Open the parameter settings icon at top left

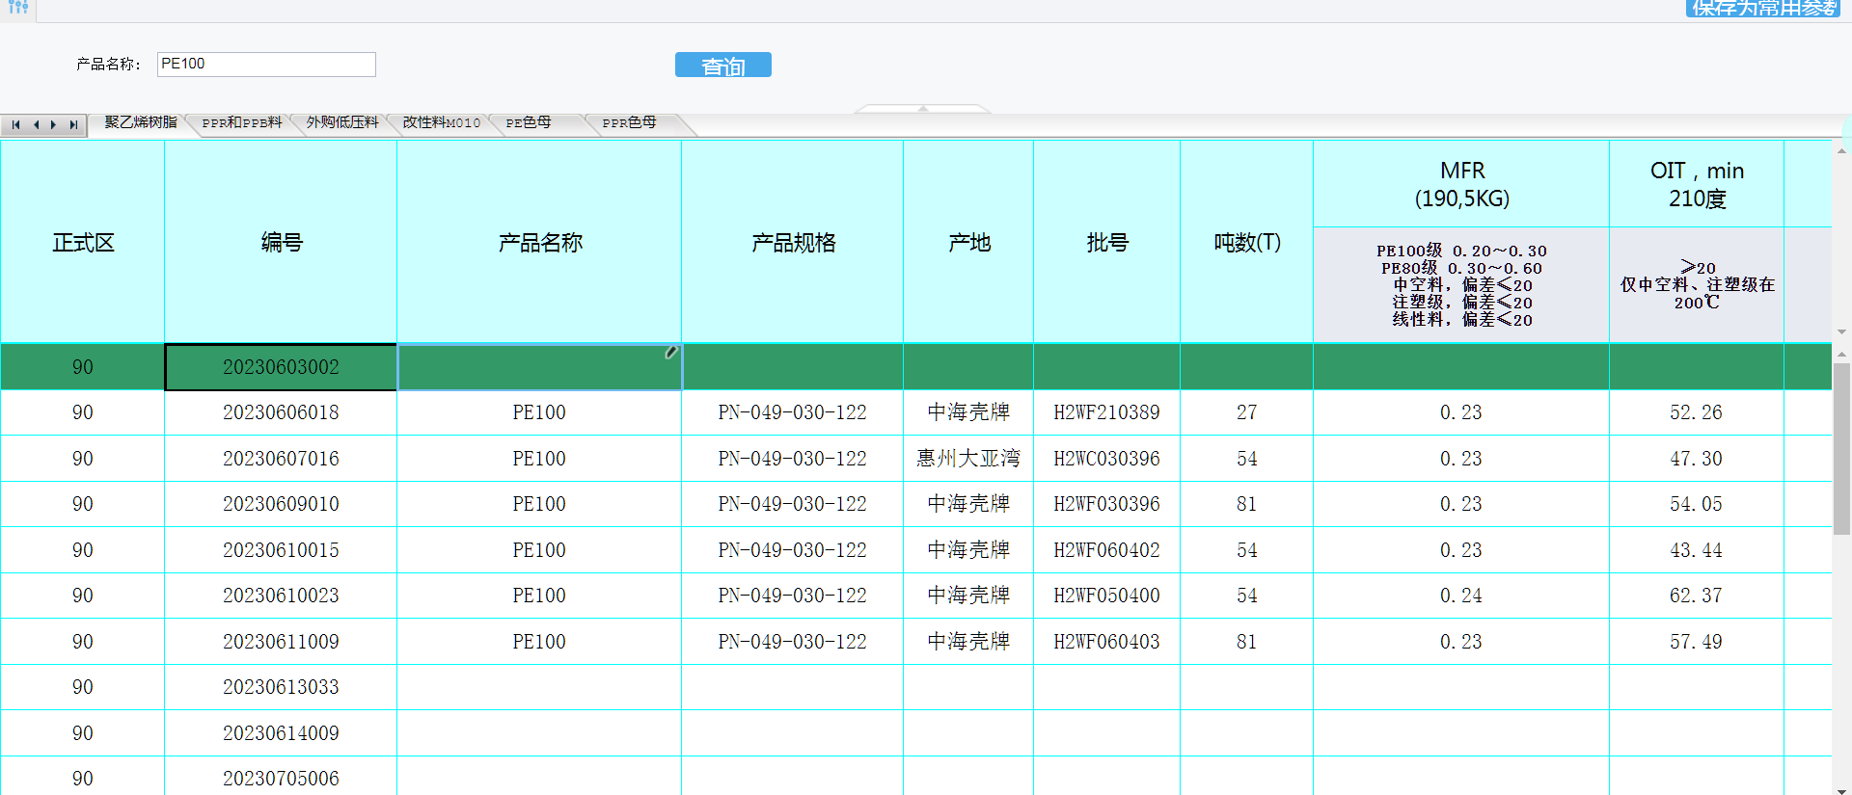(17, 8)
